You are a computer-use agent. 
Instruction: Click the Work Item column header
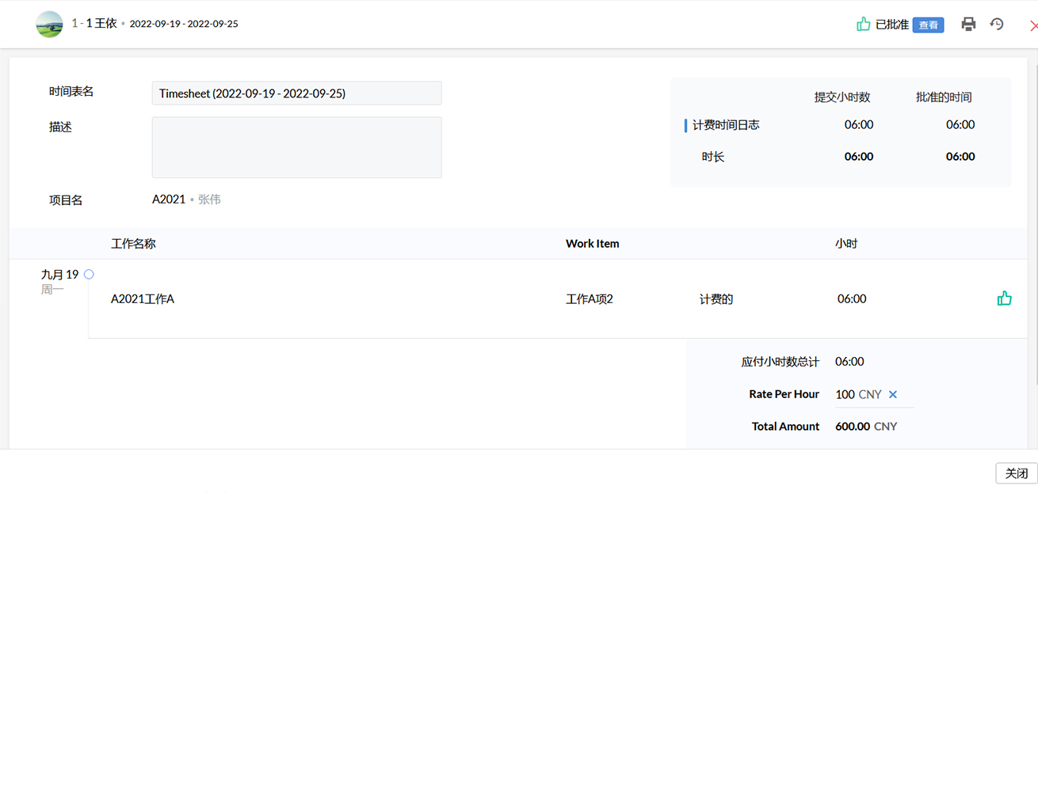click(592, 244)
